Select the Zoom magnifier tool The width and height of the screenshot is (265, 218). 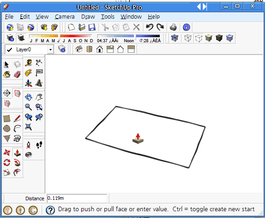[29, 107]
